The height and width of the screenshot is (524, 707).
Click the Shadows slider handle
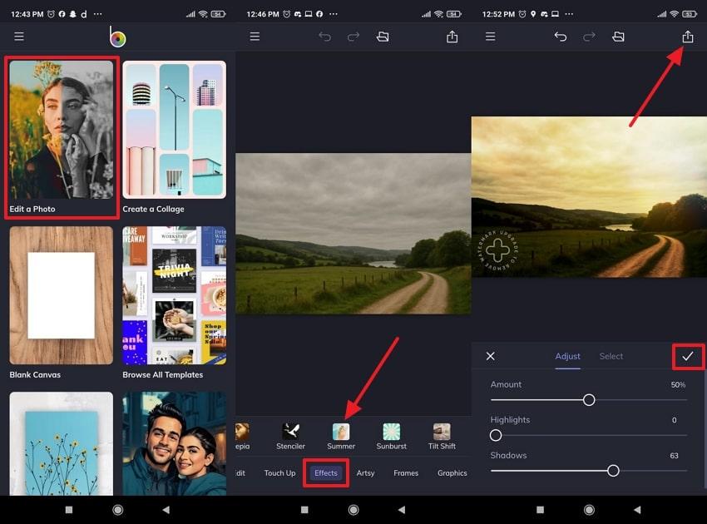pos(613,471)
